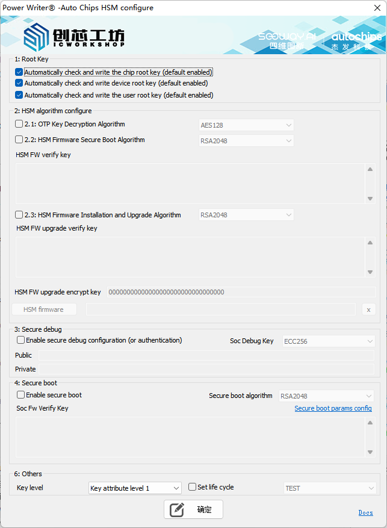
Task: Enable OTP Key Decryption Algorithm checkbox
Action: click(19, 125)
